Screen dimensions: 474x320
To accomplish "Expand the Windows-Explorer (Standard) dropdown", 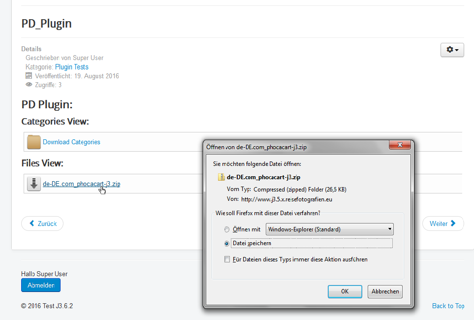I will [329, 229].
